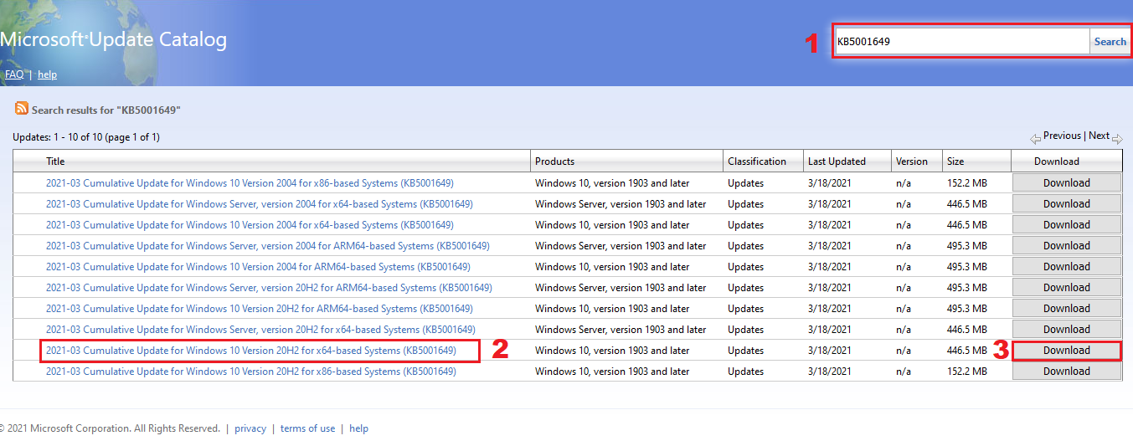Download the Windows 10 Version 2004 x64-based update
The image size is (1133, 446).
pyautogui.click(x=1067, y=225)
